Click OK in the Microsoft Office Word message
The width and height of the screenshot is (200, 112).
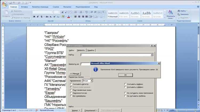coord(126,75)
